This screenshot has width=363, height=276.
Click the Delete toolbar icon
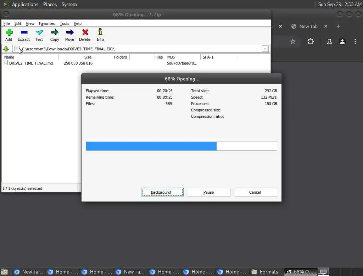[x=85, y=32]
